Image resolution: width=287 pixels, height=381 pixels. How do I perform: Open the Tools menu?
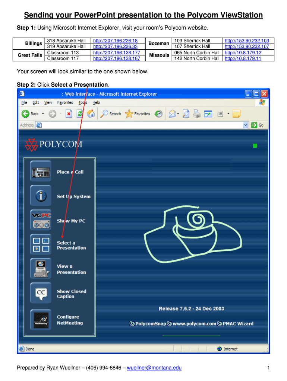point(82,103)
